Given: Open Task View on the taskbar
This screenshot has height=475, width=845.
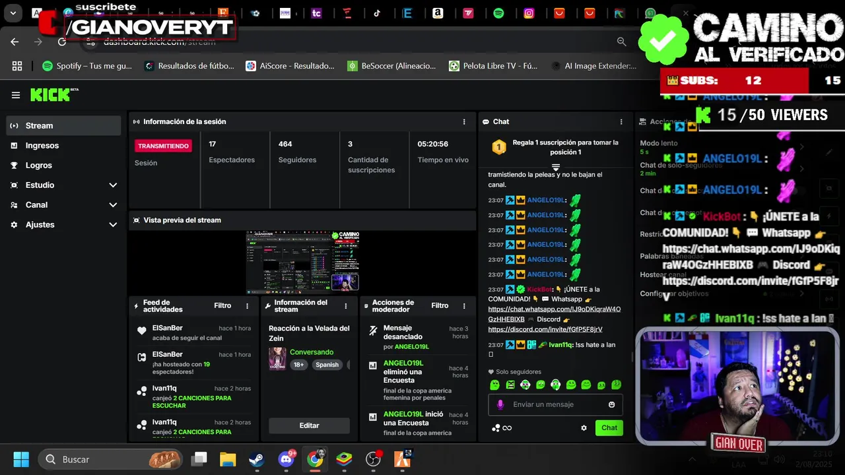Looking at the screenshot, I should [x=199, y=459].
